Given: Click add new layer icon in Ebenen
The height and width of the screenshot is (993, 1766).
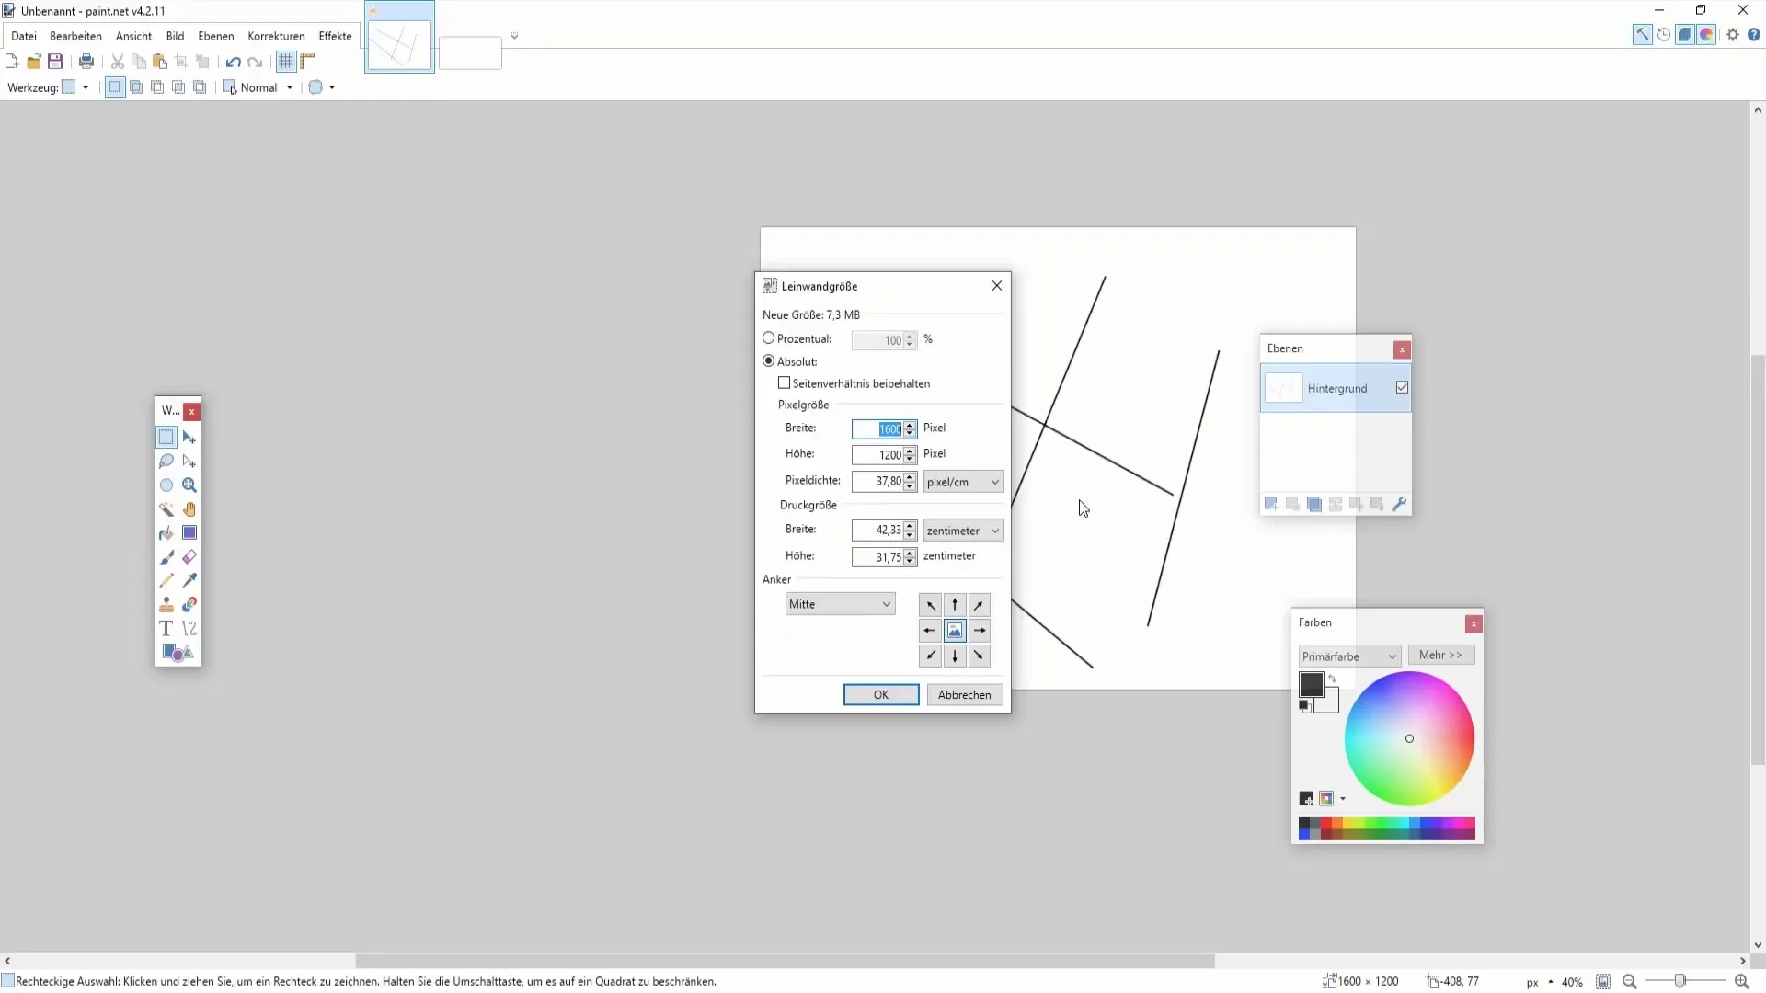Looking at the screenshot, I should coord(1271,504).
